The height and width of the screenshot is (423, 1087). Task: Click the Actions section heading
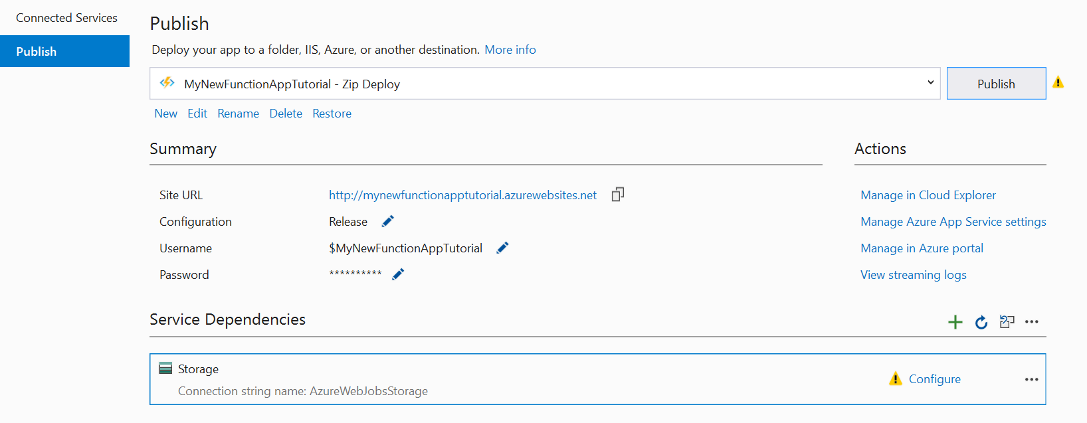pyautogui.click(x=880, y=149)
